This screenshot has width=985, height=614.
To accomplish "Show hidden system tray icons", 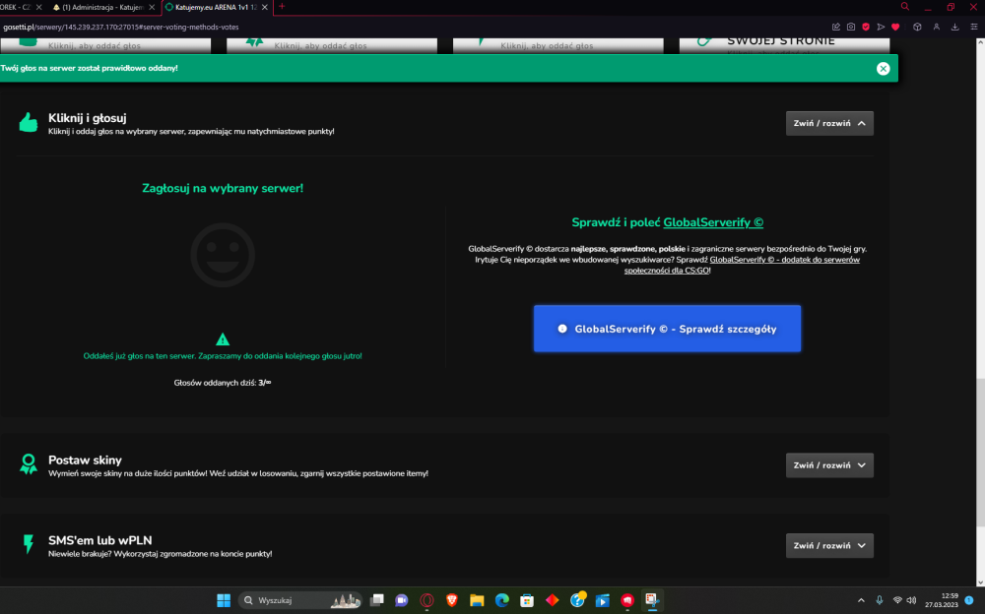I will point(861,600).
